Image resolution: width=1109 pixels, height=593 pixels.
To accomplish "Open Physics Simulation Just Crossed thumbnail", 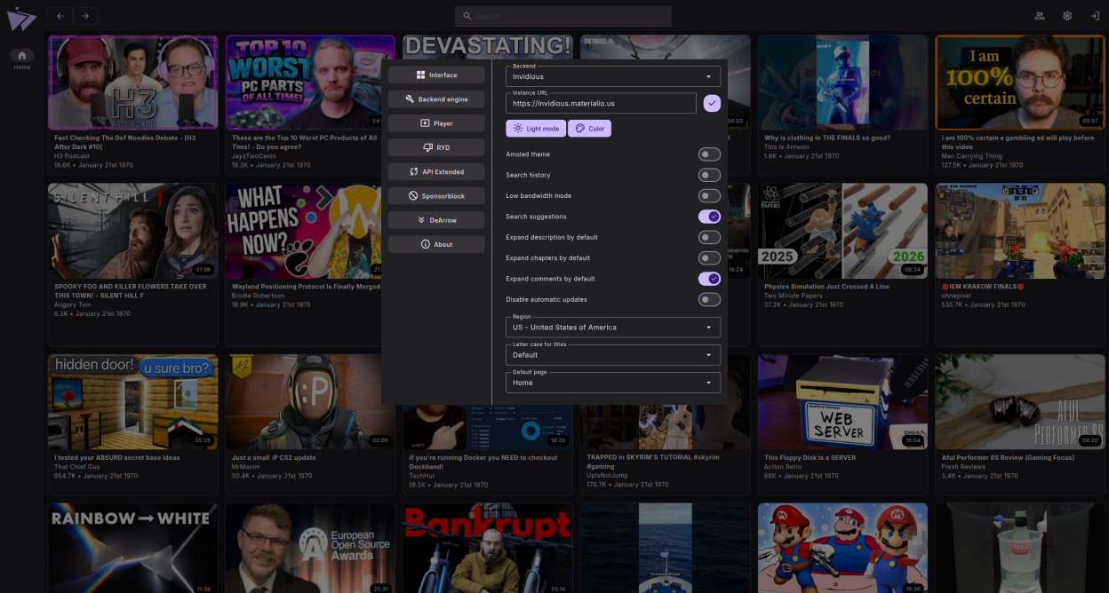I will [x=842, y=231].
